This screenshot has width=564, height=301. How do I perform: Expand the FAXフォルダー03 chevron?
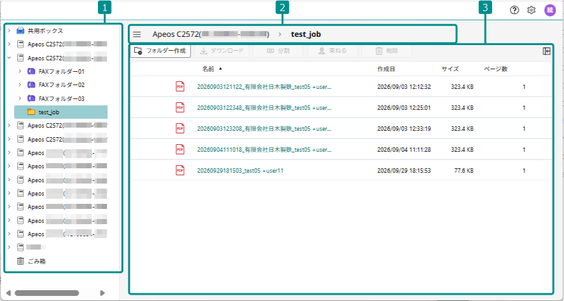[x=20, y=98]
